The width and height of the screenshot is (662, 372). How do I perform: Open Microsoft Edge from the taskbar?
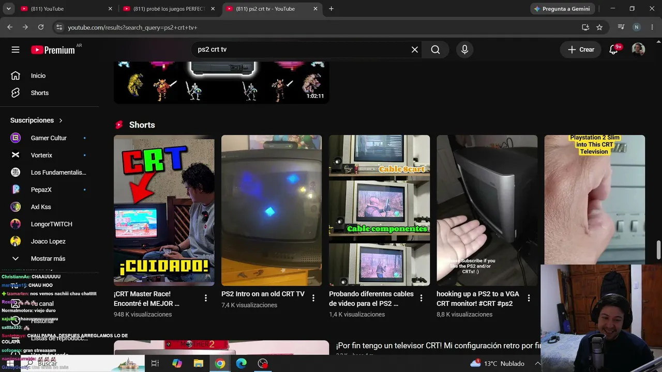point(242,363)
